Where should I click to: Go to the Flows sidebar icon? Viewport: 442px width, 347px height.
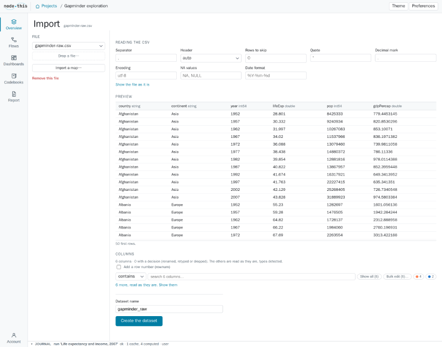tap(13, 42)
